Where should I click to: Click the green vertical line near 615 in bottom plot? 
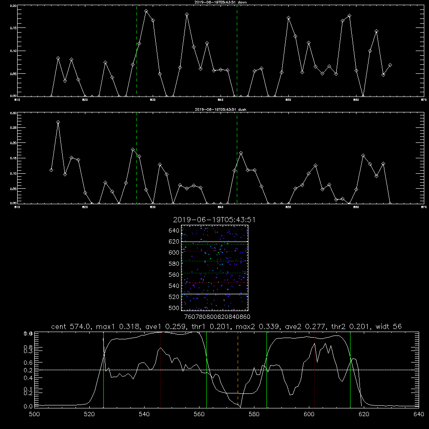click(x=350, y=369)
